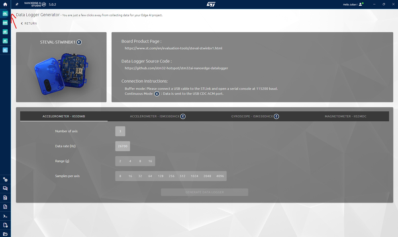
Task: Click the C badge beside STEVAL-STWINBX1
Action: point(79,42)
